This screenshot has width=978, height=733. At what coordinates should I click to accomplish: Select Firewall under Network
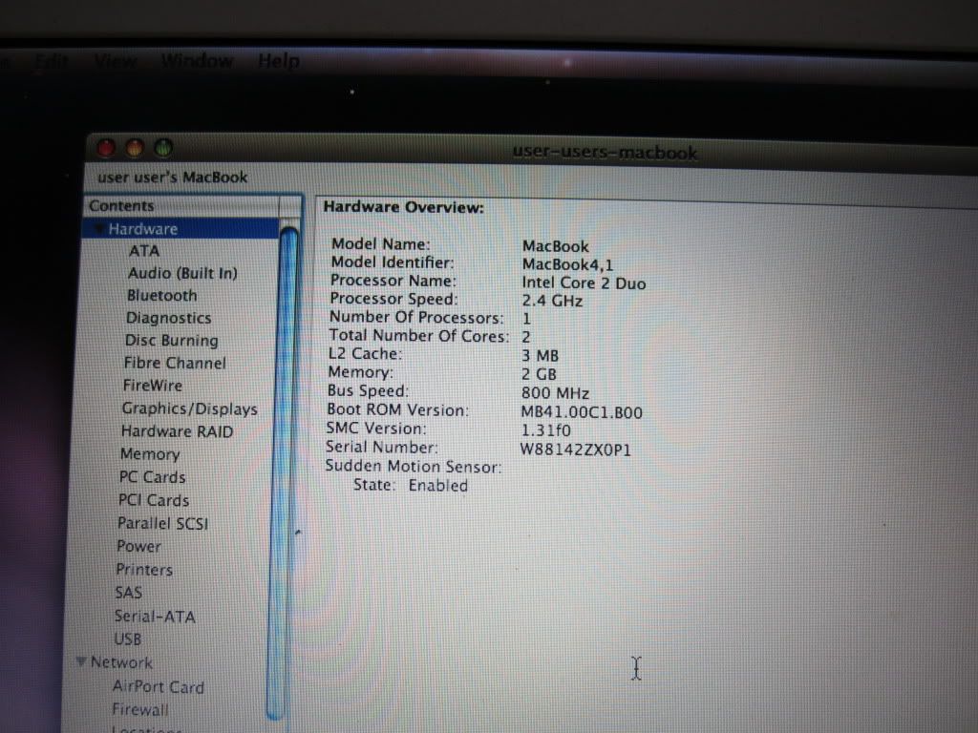tap(140, 709)
